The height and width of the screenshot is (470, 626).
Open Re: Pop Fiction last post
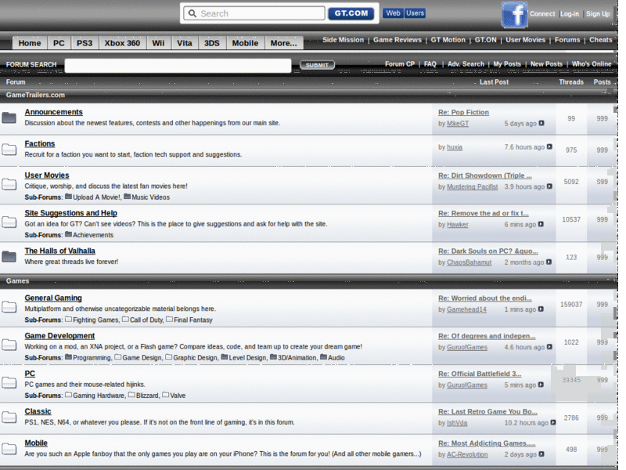[x=463, y=112]
